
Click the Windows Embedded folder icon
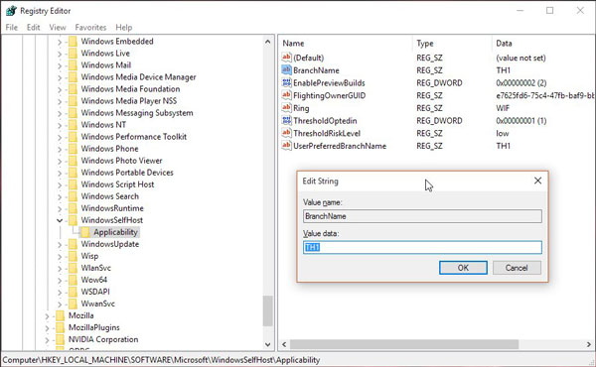(73, 41)
